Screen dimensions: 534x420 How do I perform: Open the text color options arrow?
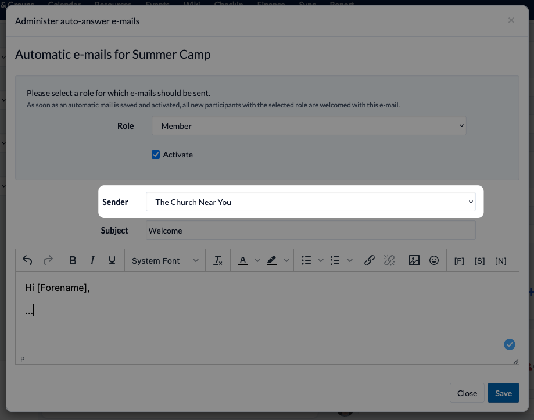257,261
